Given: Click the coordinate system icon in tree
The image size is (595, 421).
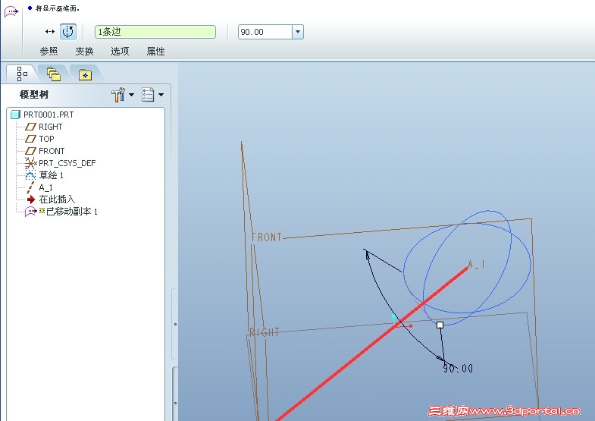Looking at the screenshot, I should tap(30, 163).
